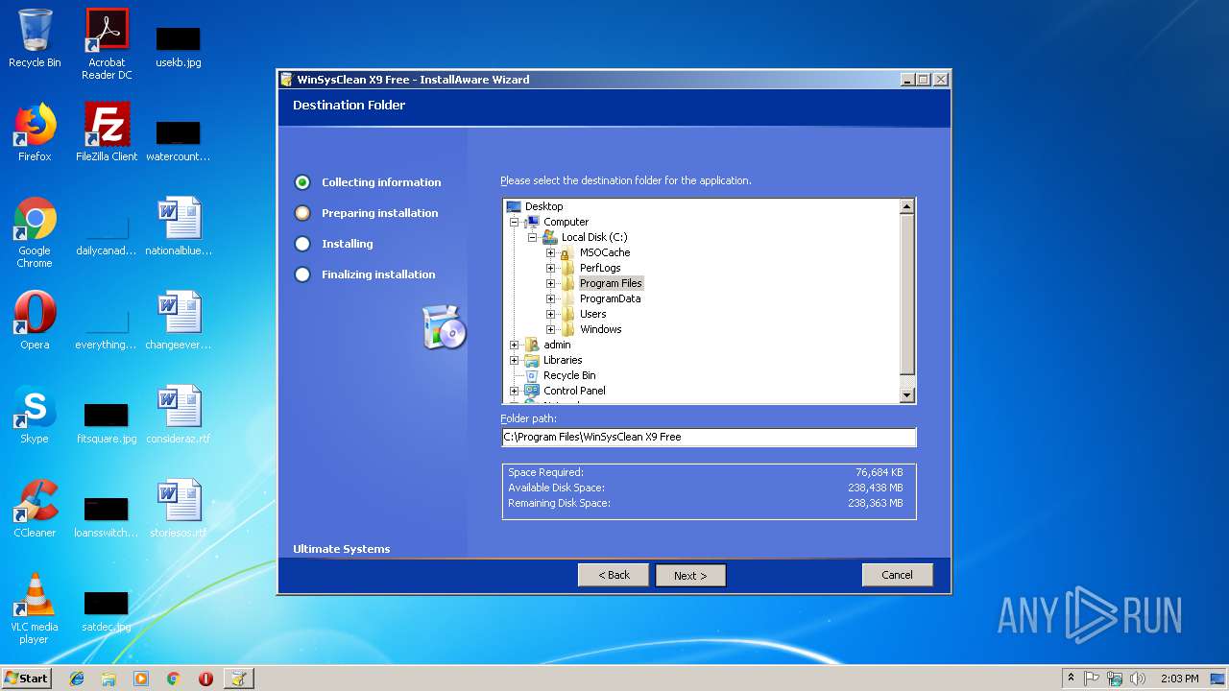Image resolution: width=1229 pixels, height=691 pixels.
Task: Expand the Users folder node
Action: point(550,314)
